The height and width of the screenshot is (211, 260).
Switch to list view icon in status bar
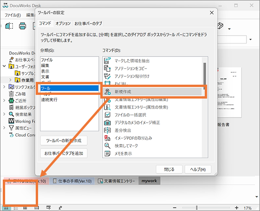point(16,208)
